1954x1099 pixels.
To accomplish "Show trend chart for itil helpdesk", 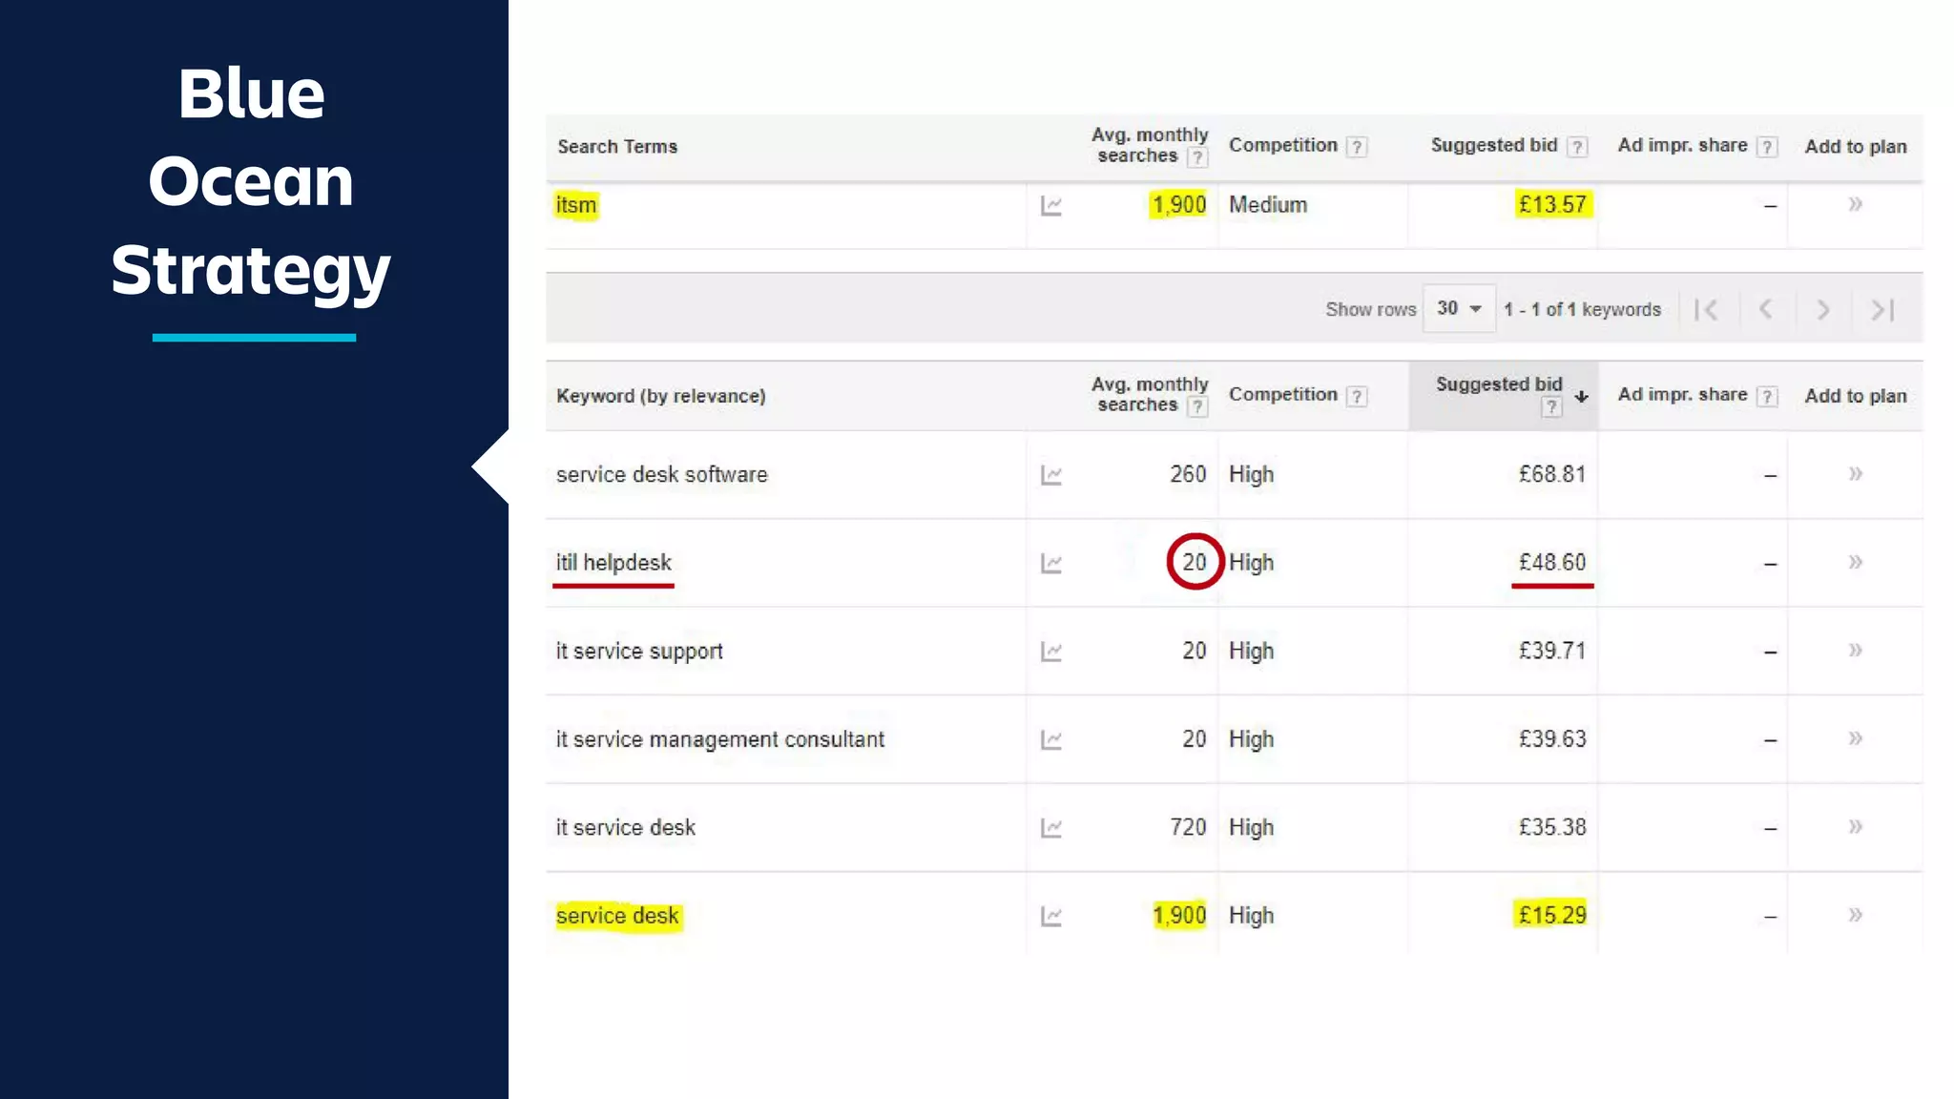I will click(1051, 564).
